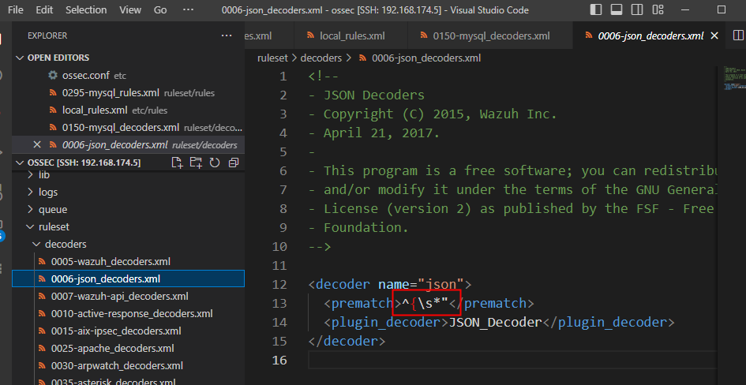746x385 pixels.
Task: Minimize the Visual Studio Code window
Action: (685, 9)
